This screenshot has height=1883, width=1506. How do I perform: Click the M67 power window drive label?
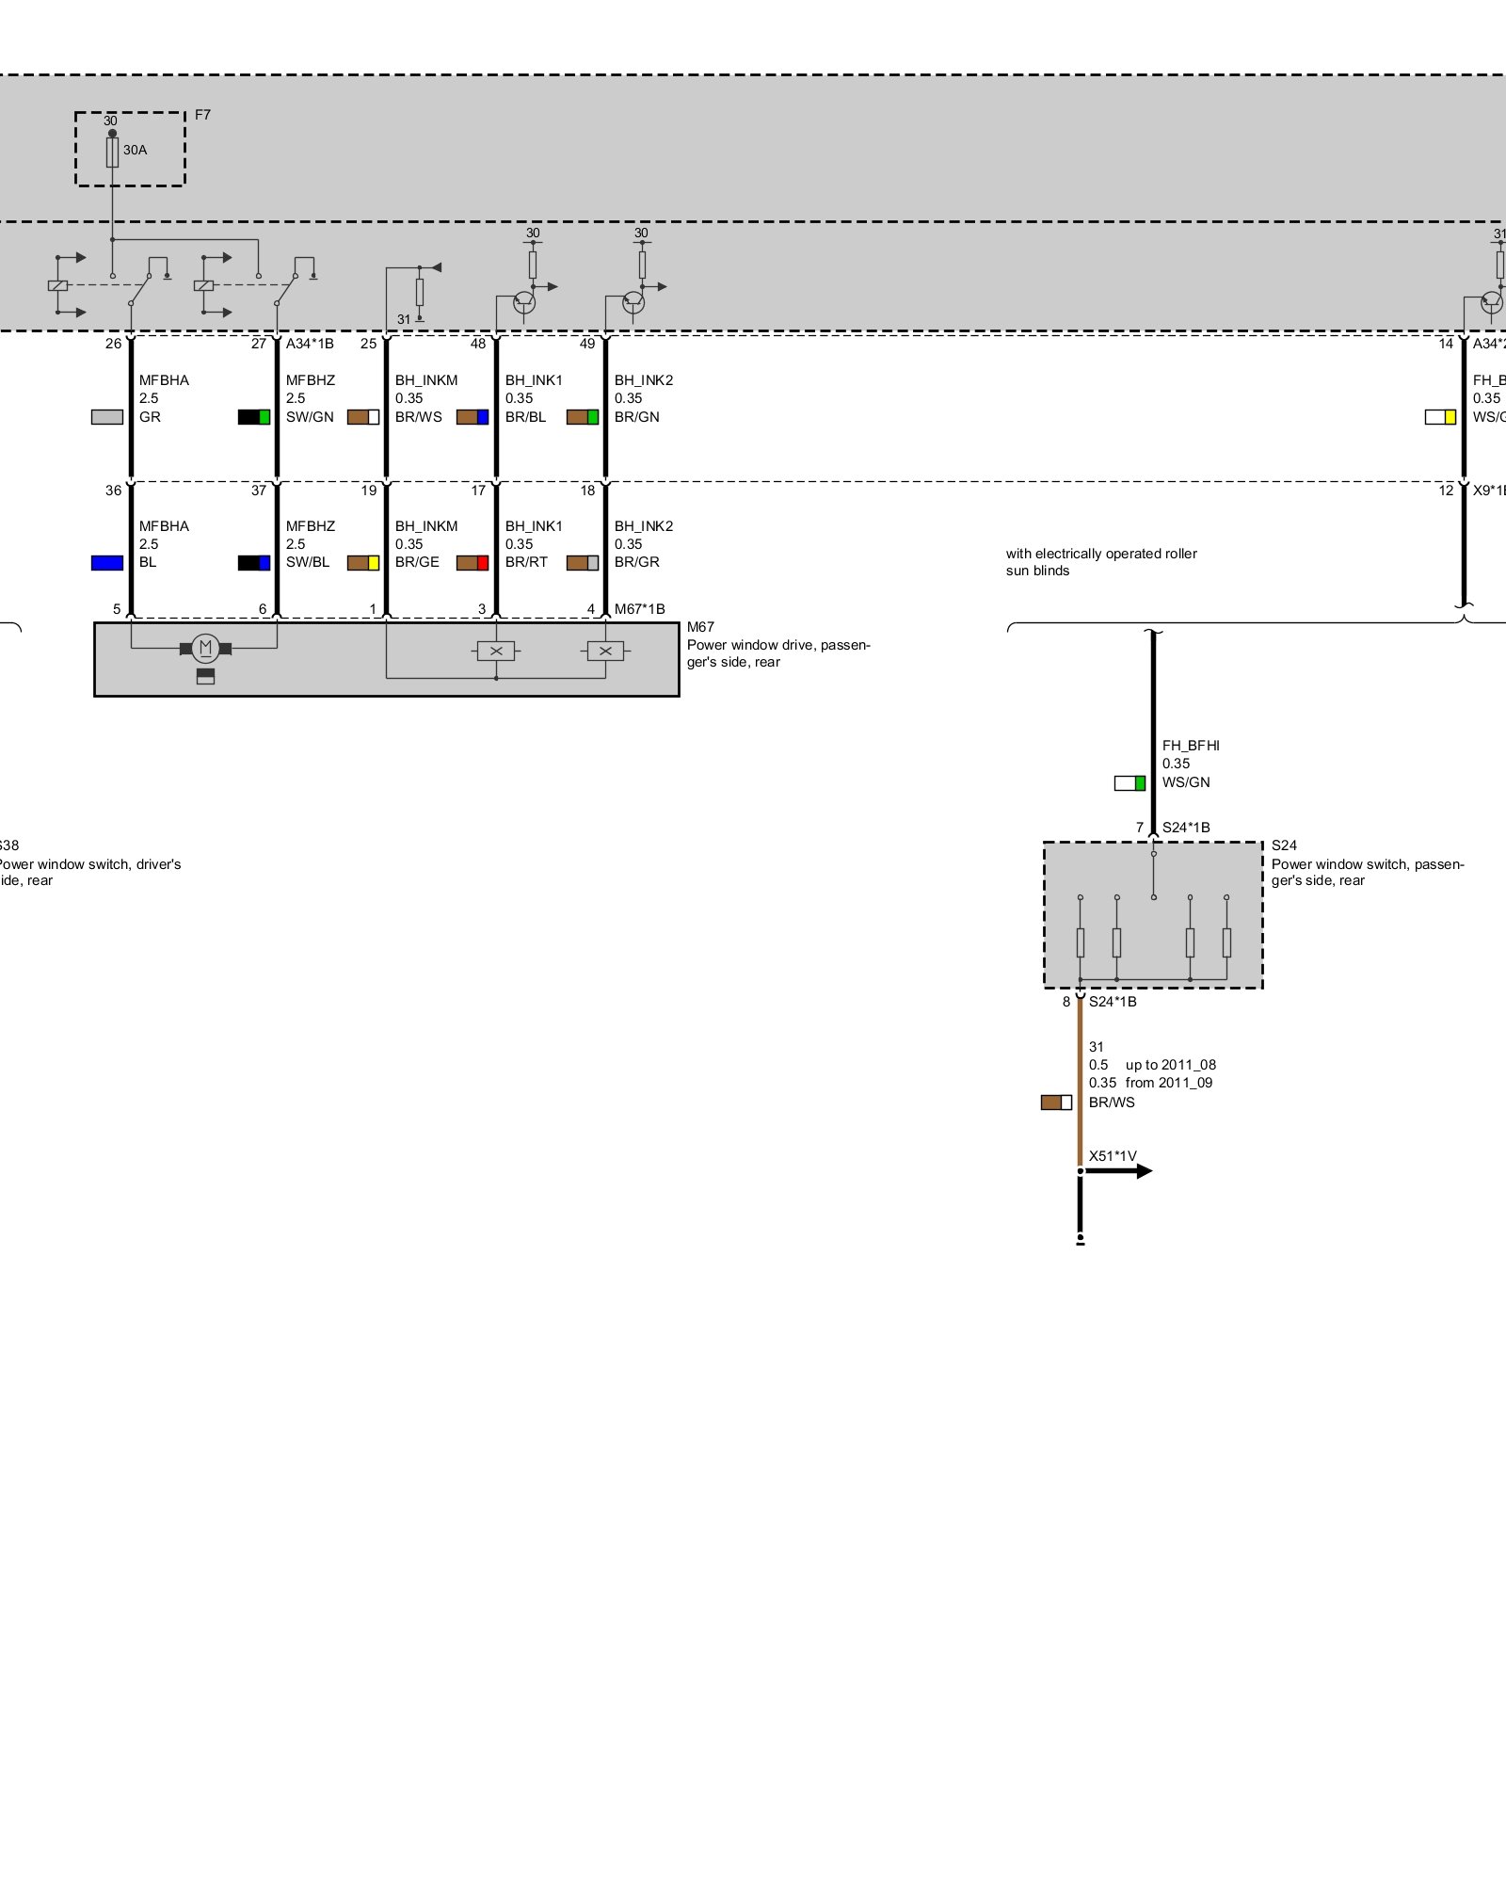coord(777,645)
